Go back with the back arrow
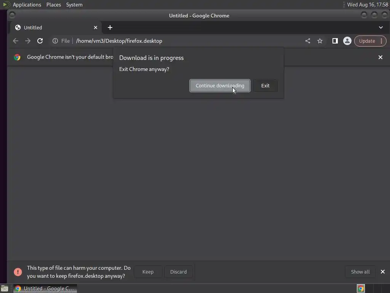The width and height of the screenshot is (390, 293). coord(16,41)
